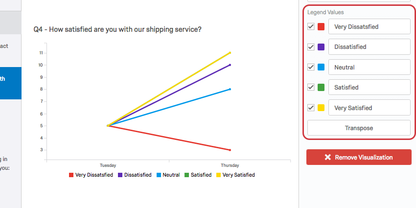This screenshot has width=416, height=208.
Task: Open blue color swatch for Neutral
Action: 321,67
